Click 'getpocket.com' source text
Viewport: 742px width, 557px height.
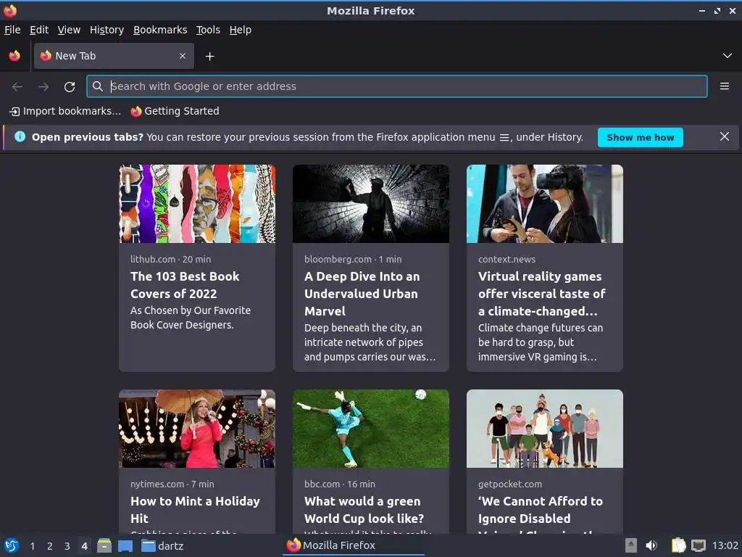pyautogui.click(x=510, y=484)
